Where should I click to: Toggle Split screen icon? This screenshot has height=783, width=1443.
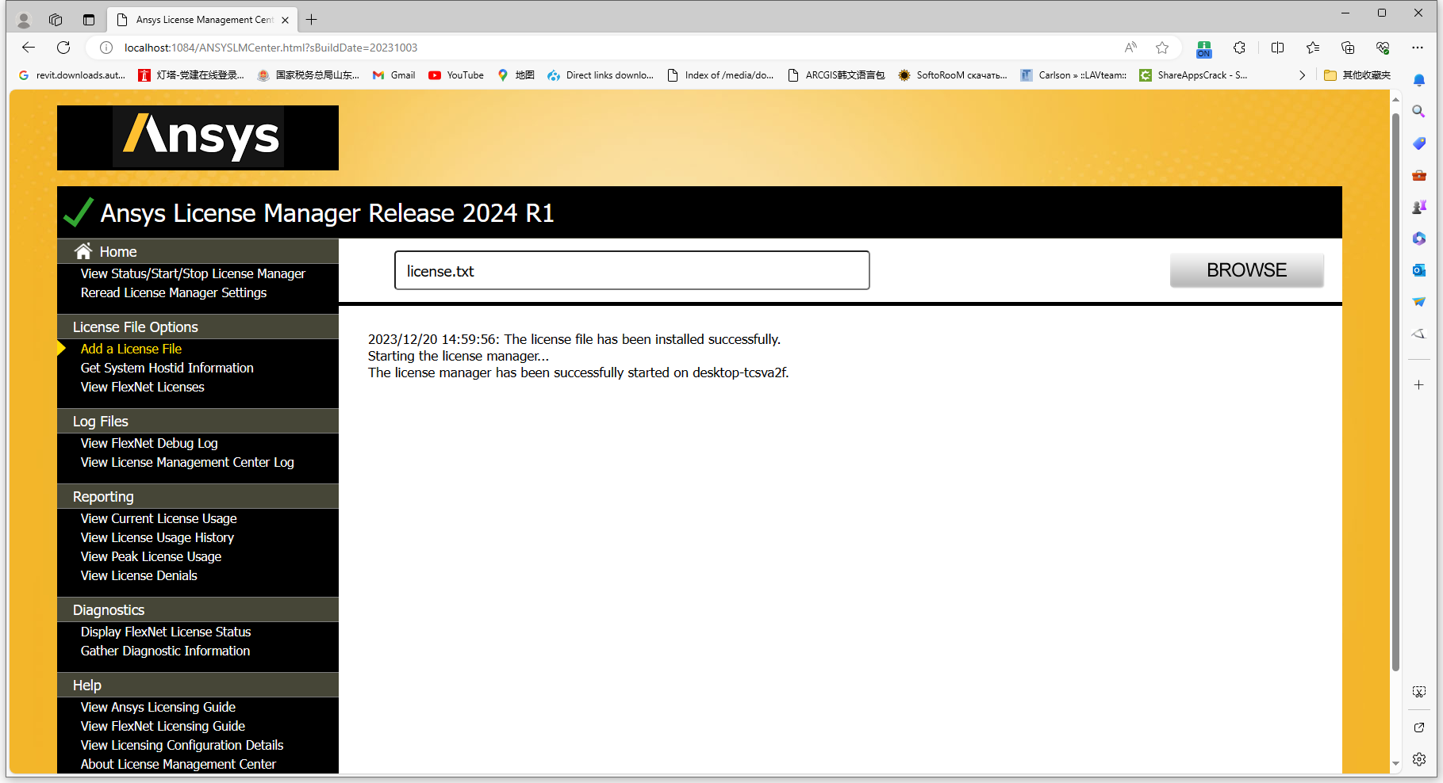[1277, 48]
